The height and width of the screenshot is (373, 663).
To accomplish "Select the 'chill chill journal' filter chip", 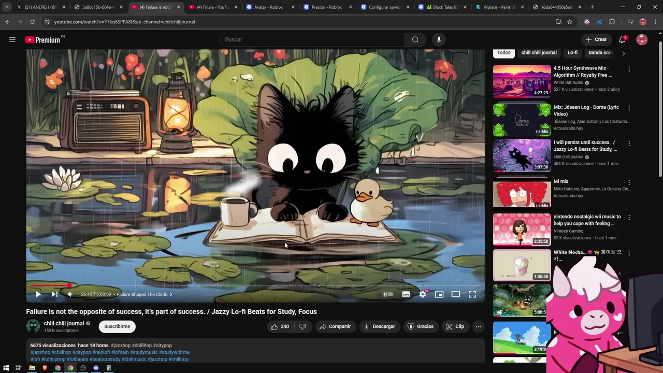I will (539, 52).
